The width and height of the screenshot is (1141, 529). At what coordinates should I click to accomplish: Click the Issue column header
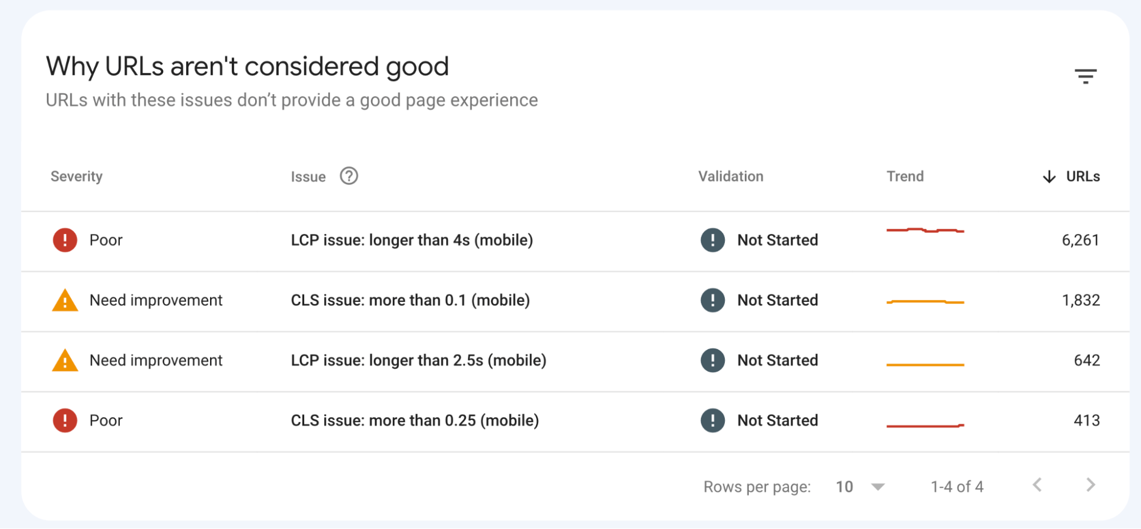(308, 176)
